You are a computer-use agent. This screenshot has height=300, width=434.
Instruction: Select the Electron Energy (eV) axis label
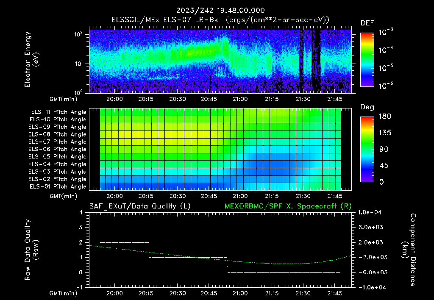click(31, 59)
